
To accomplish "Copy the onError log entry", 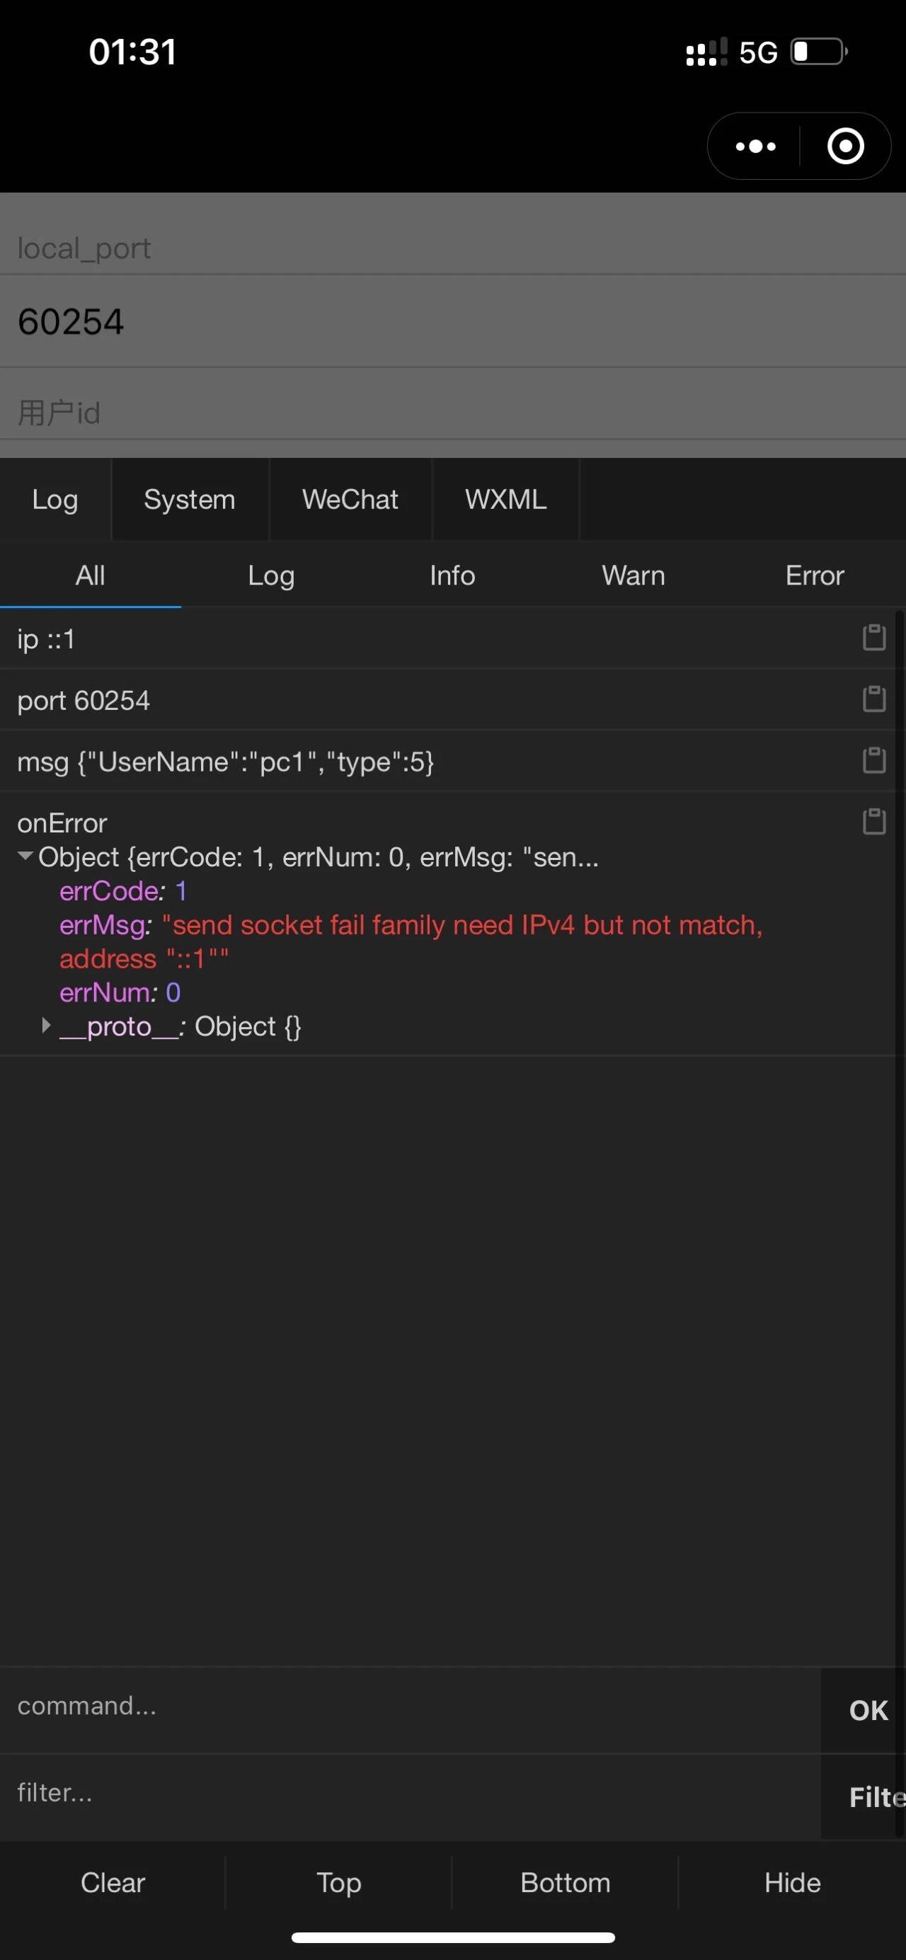I will pyautogui.click(x=873, y=822).
